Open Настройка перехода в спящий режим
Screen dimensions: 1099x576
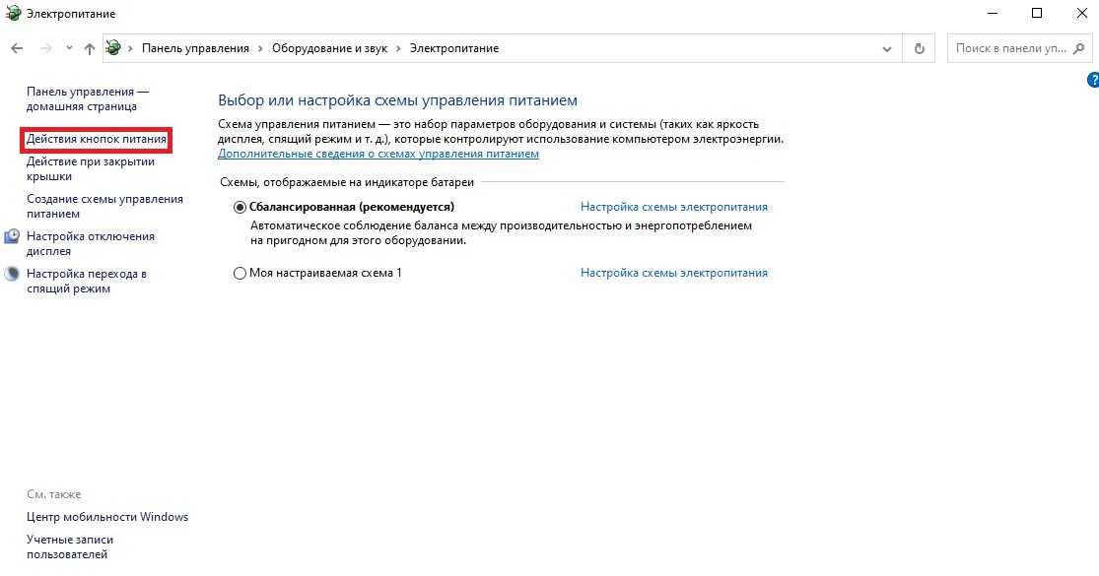[x=86, y=281]
